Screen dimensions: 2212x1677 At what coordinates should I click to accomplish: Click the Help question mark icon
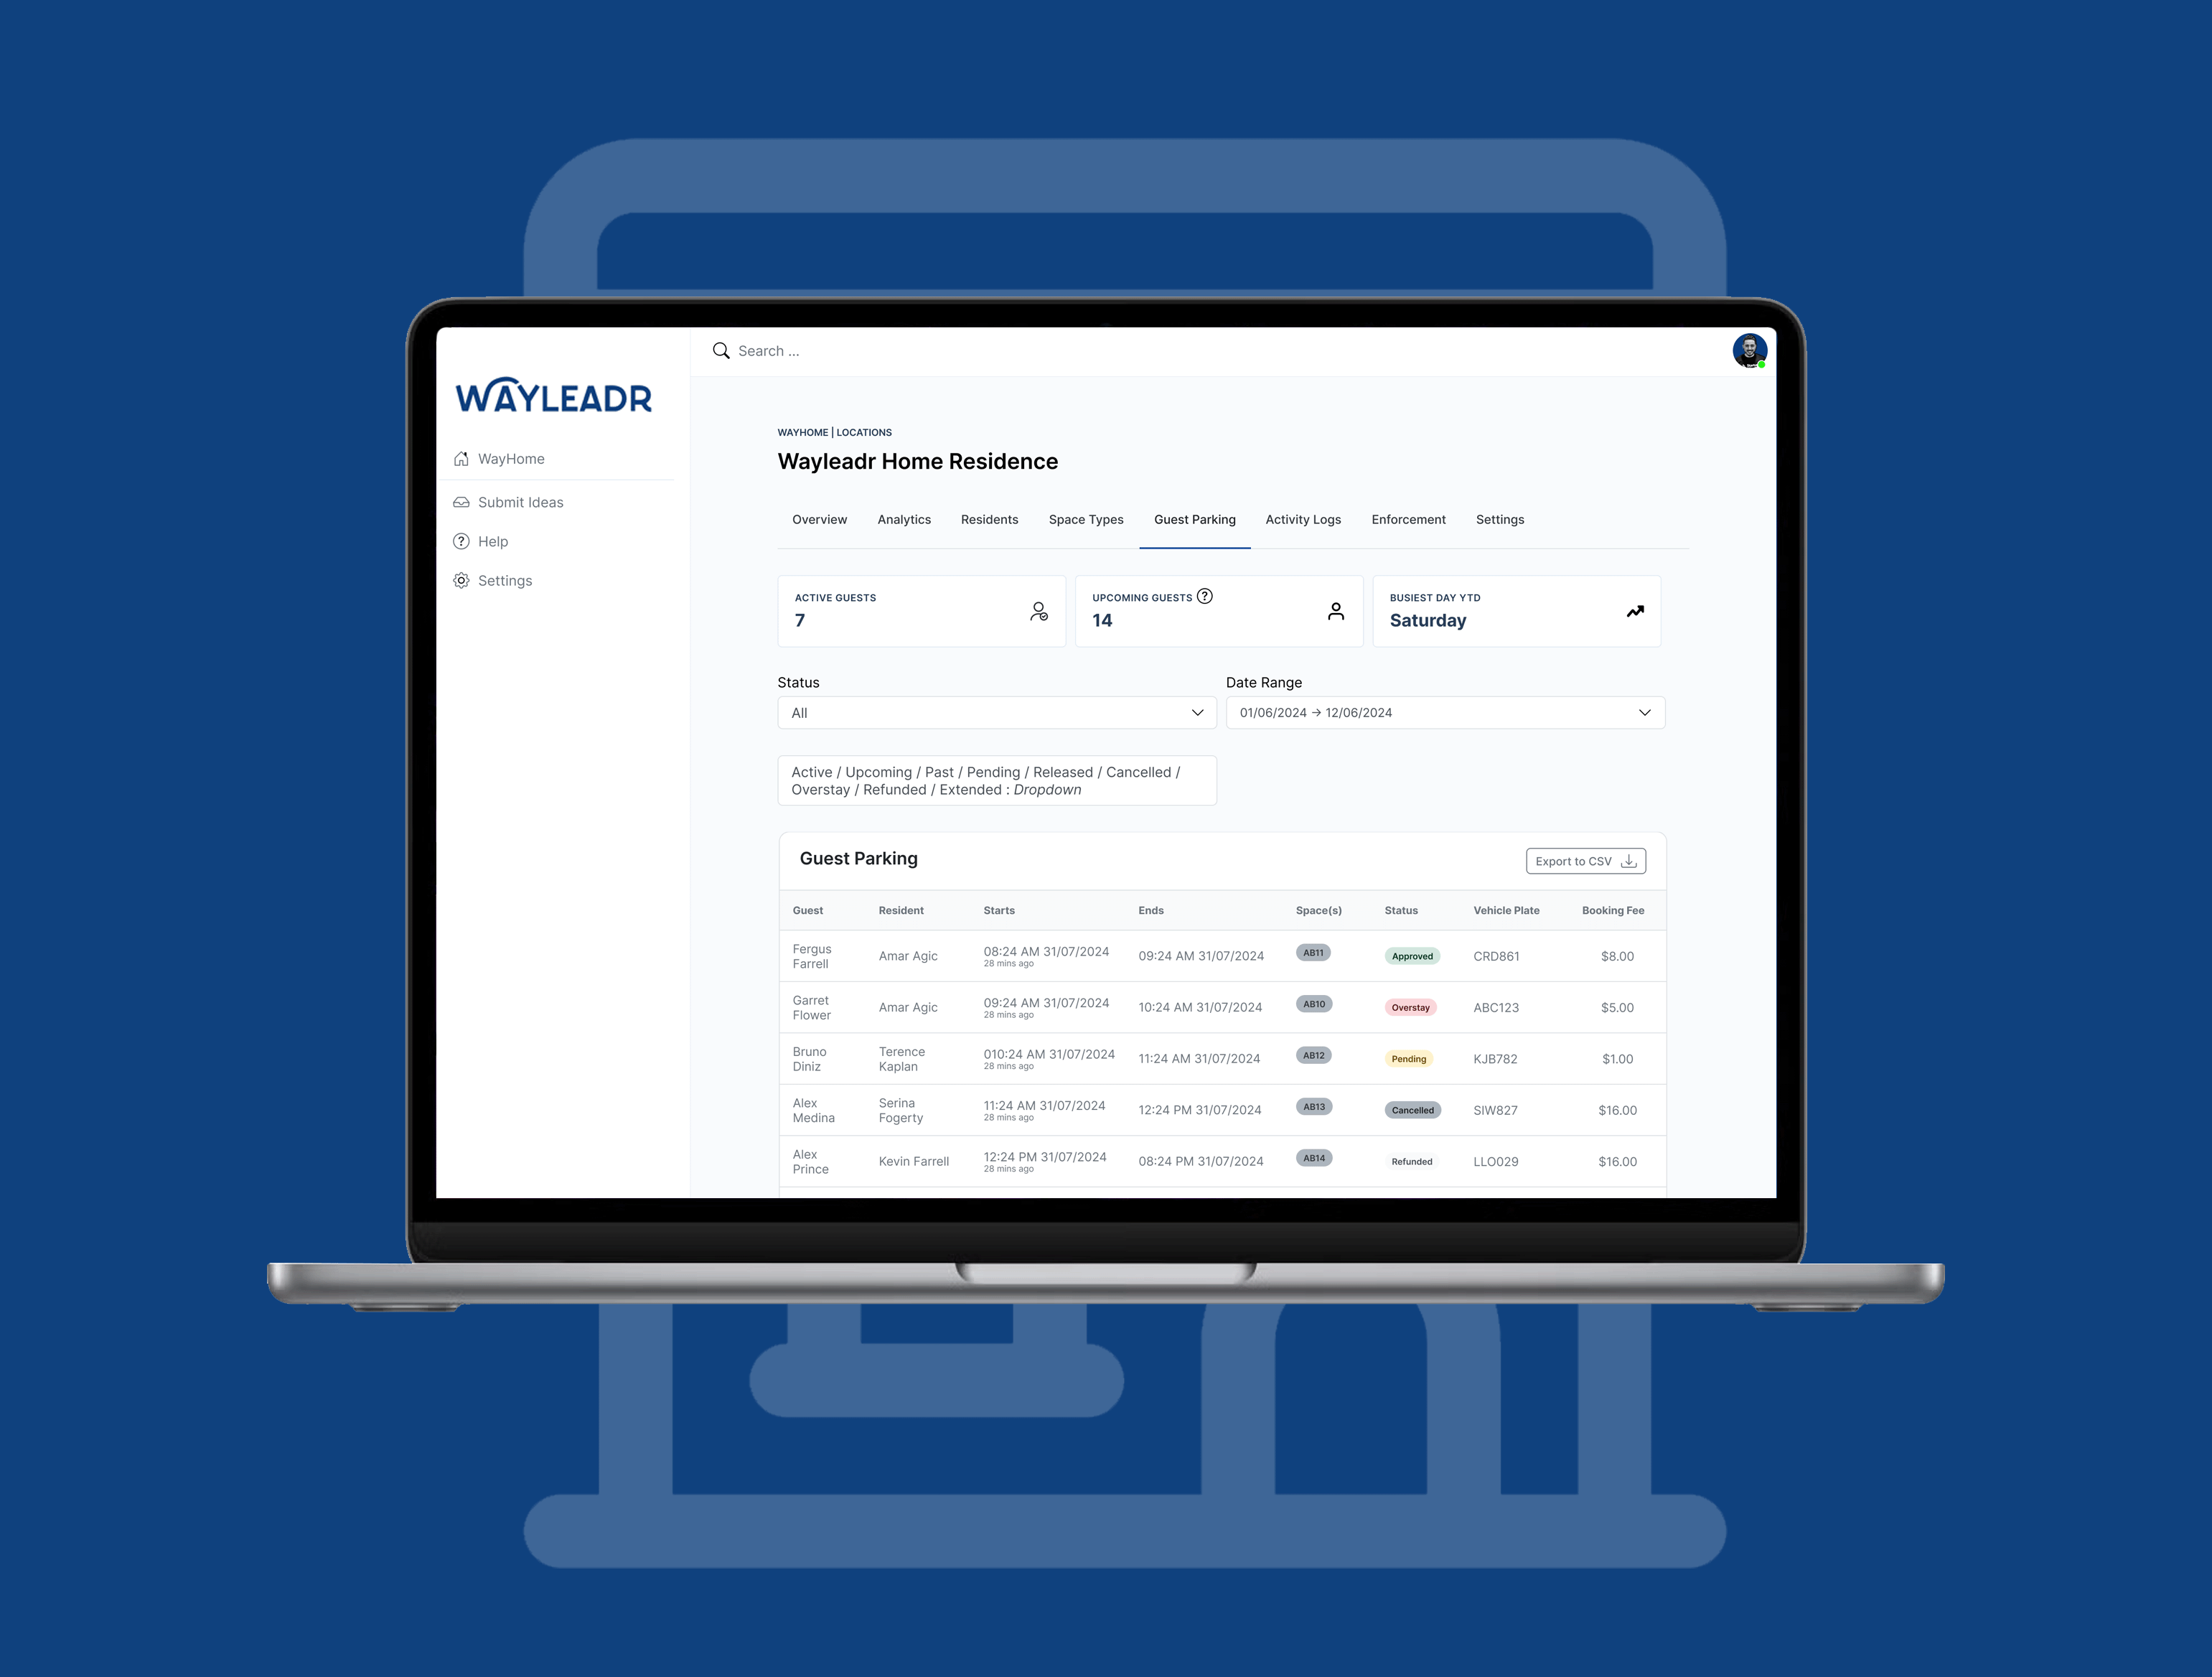coord(463,541)
